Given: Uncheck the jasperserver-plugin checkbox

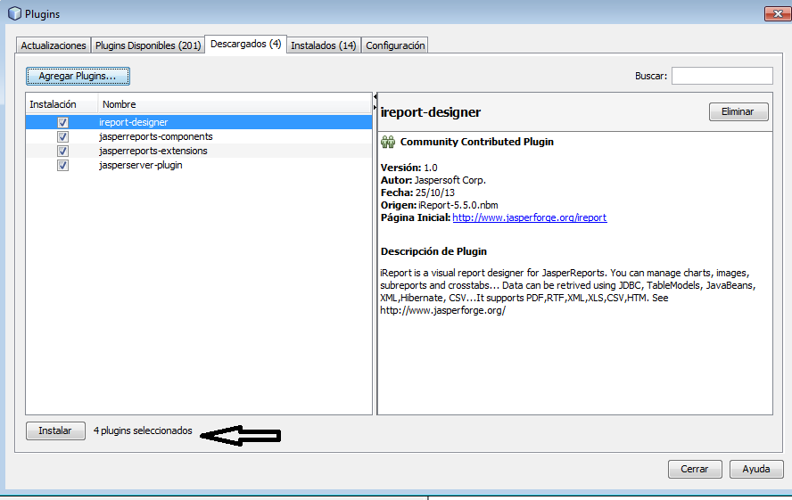Looking at the screenshot, I should pyautogui.click(x=62, y=165).
